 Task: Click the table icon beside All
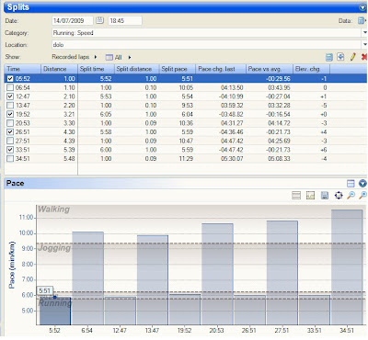(109, 57)
